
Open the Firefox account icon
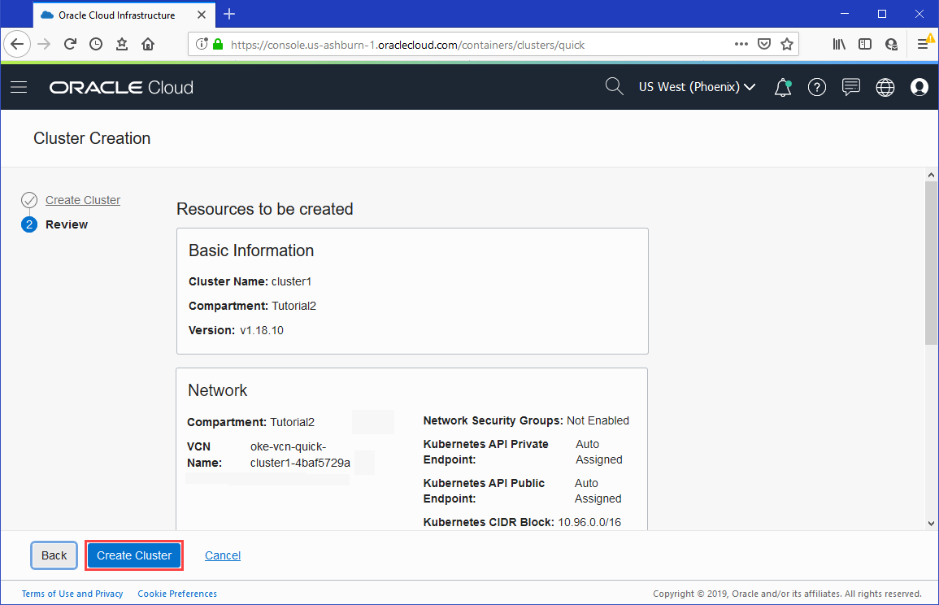tap(891, 45)
